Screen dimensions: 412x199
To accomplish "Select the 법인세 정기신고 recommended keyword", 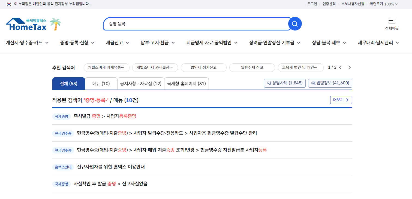I will pyautogui.click(x=203, y=68).
